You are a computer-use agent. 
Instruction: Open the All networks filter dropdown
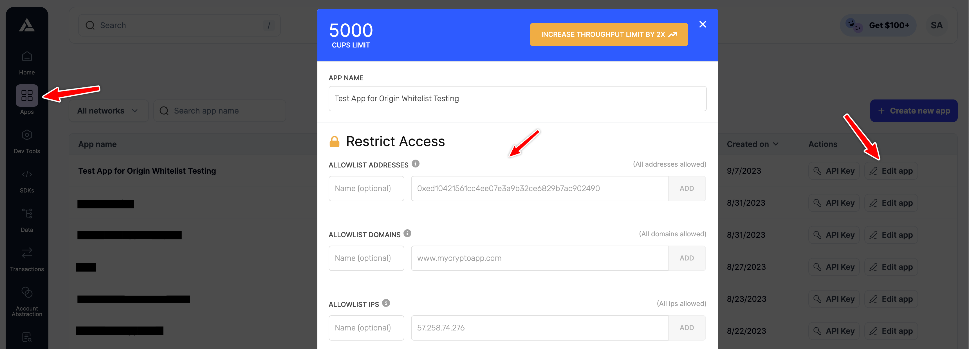pyautogui.click(x=108, y=110)
